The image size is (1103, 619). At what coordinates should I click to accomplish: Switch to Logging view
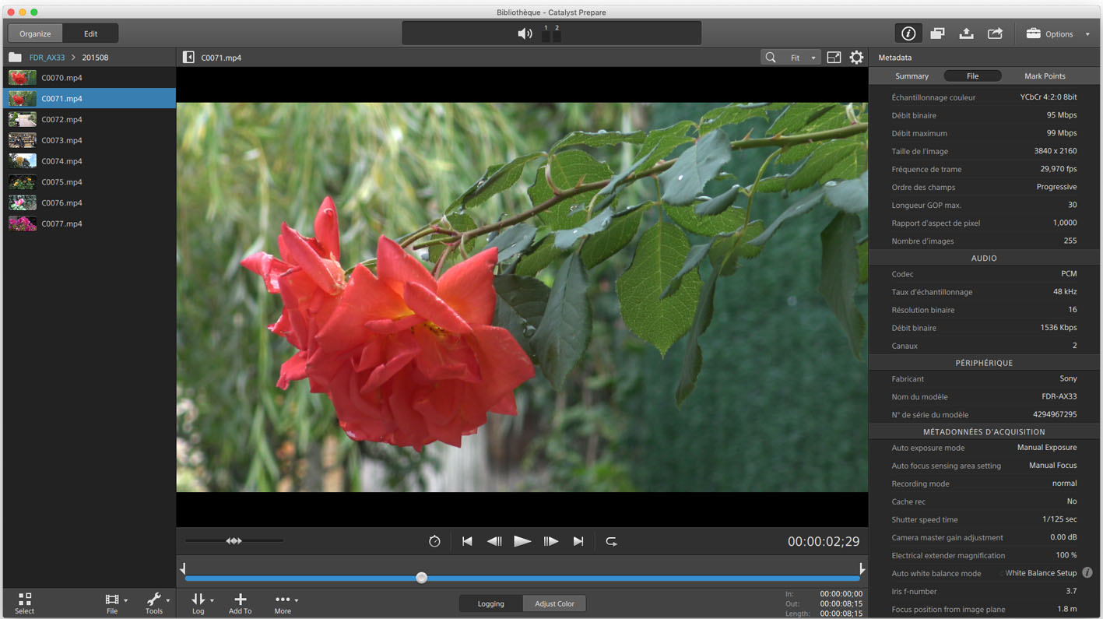coord(490,603)
